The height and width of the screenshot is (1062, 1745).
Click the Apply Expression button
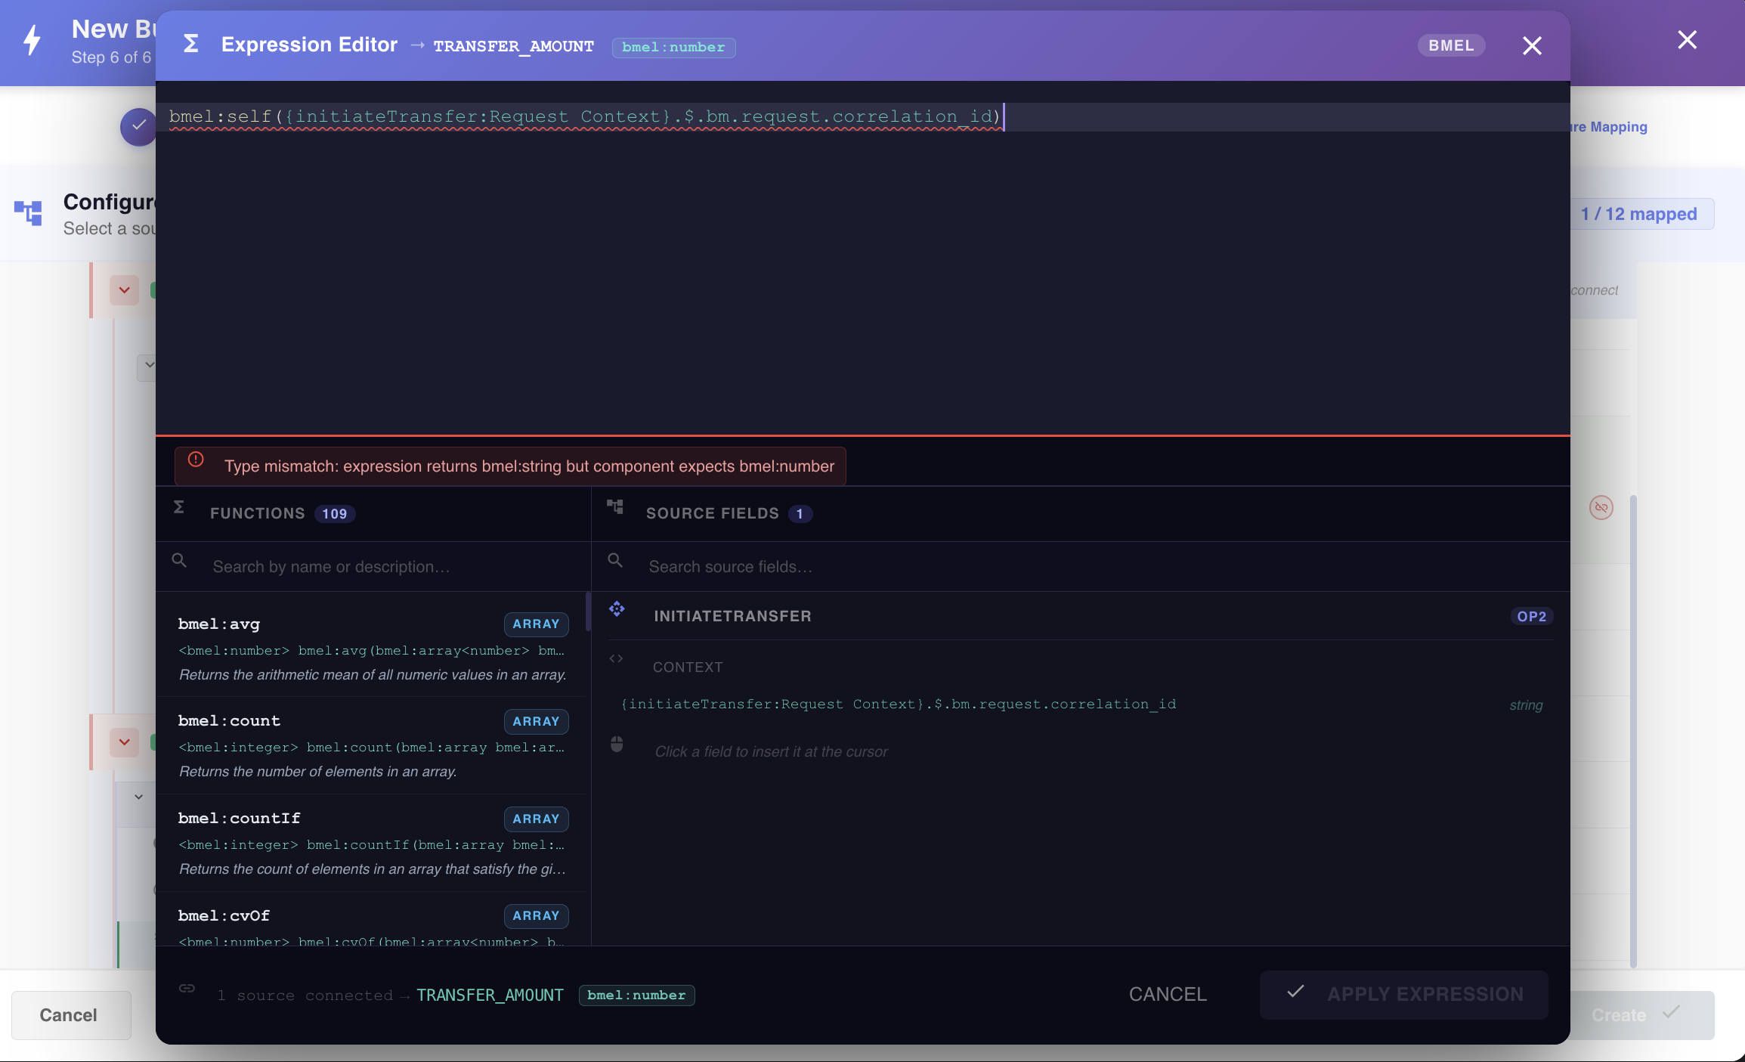coord(1403,995)
